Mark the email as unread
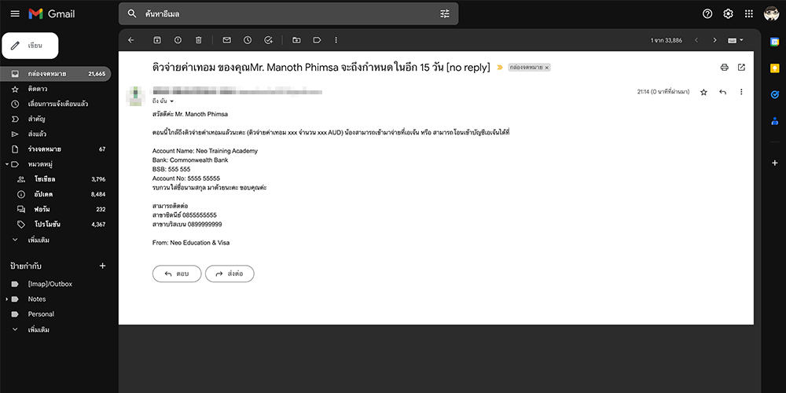 click(227, 40)
